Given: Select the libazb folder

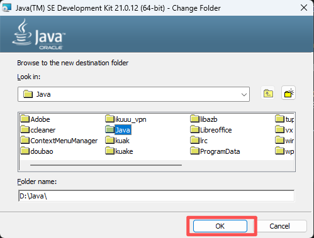Looking at the screenshot, I should point(204,119).
